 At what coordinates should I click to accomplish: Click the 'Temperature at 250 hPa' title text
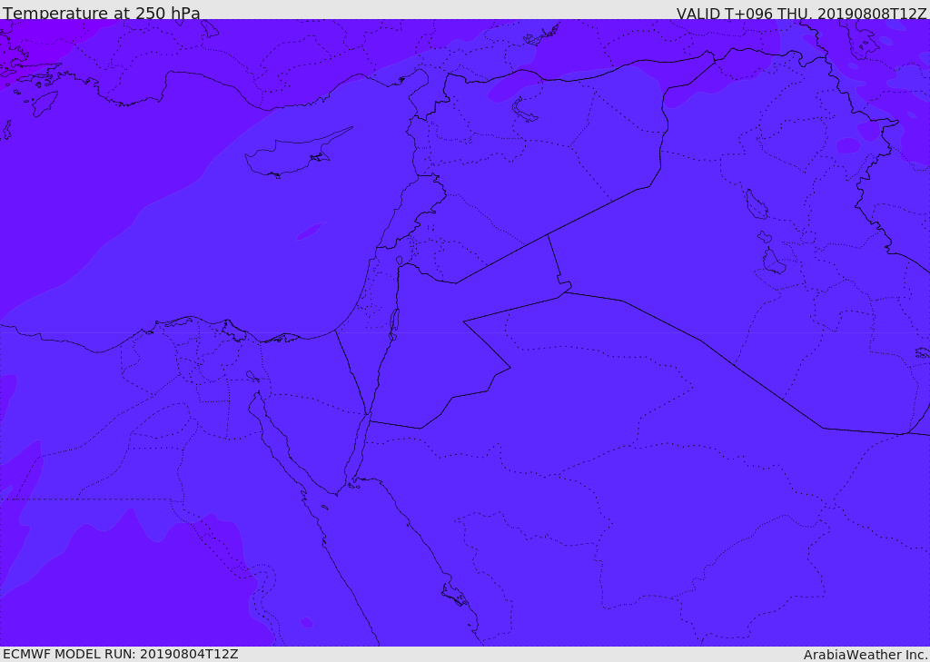pyautogui.click(x=102, y=13)
